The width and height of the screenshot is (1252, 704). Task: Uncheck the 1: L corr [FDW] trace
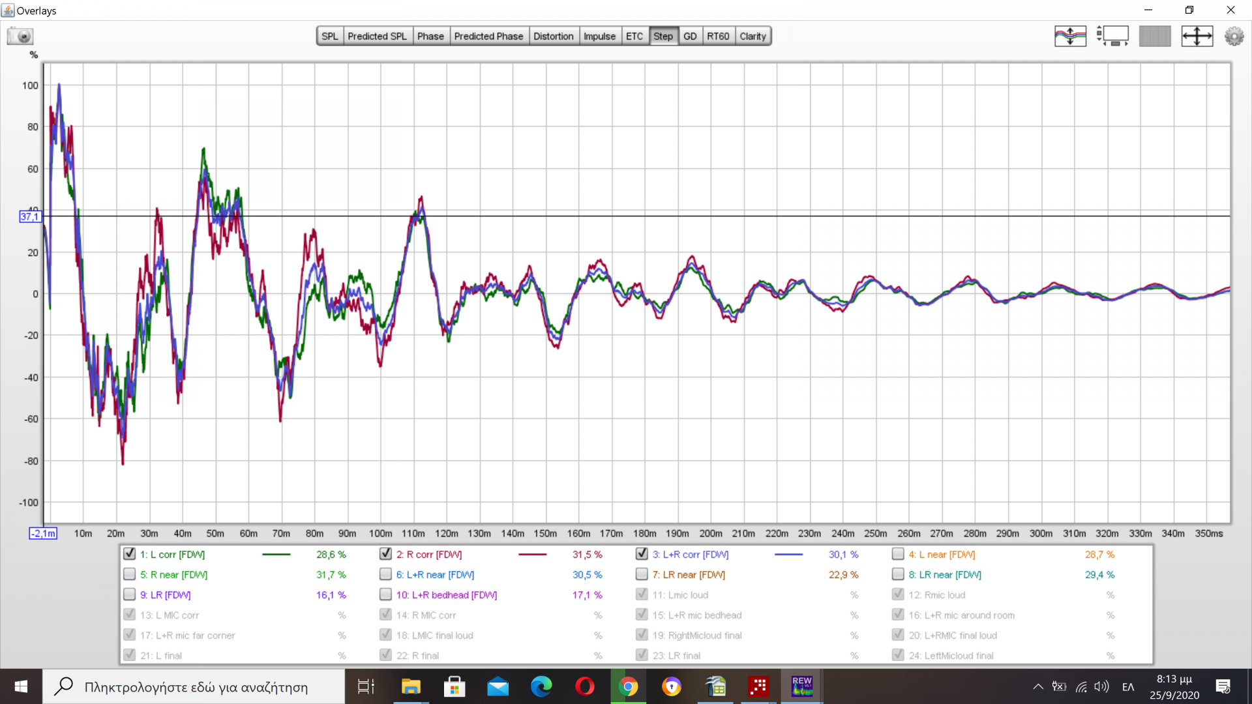click(129, 554)
